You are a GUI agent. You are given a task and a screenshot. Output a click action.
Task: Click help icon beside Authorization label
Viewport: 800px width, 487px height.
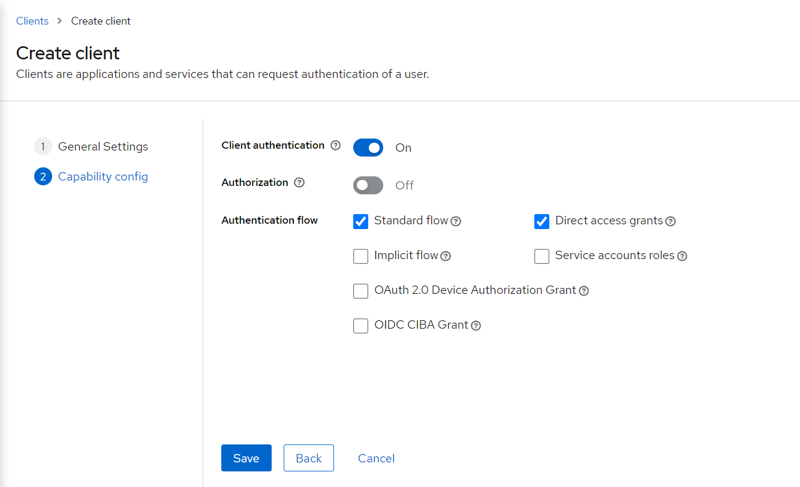click(x=299, y=182)
